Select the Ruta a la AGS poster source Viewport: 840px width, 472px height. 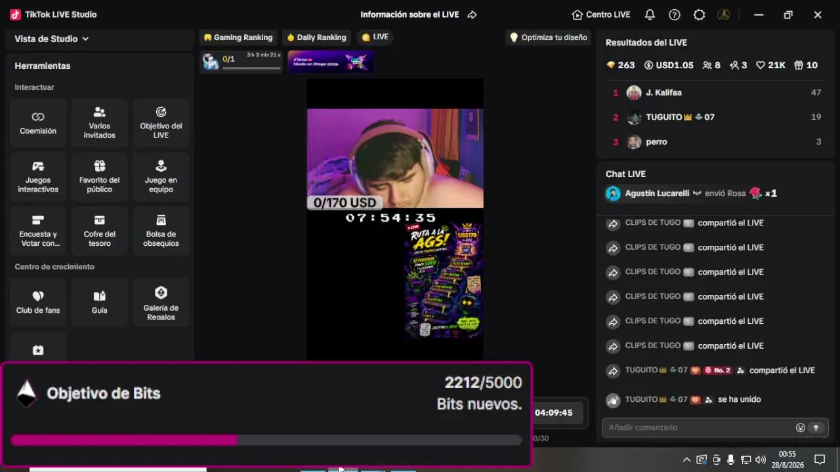(x=444, y=282)
